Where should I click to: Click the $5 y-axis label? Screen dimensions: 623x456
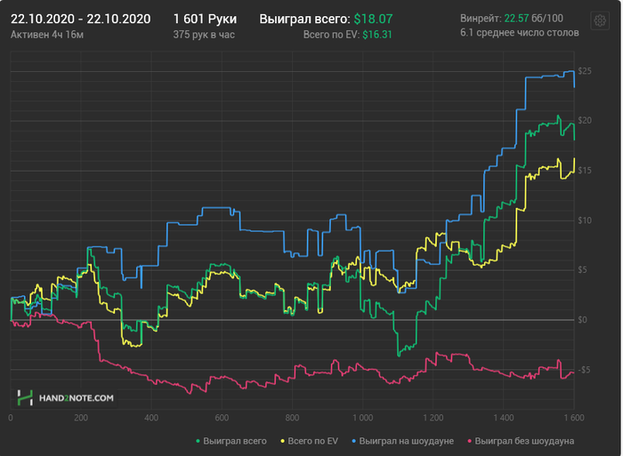pyautogui.click(x=582, y=270)
